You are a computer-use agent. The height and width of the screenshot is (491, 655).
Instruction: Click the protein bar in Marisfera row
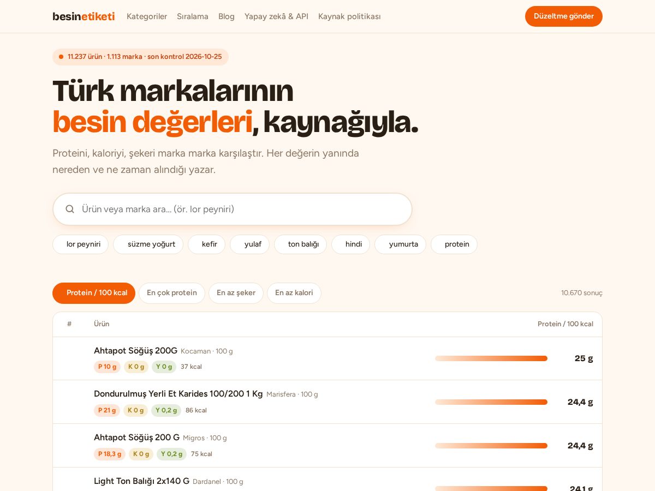point(491,402)
